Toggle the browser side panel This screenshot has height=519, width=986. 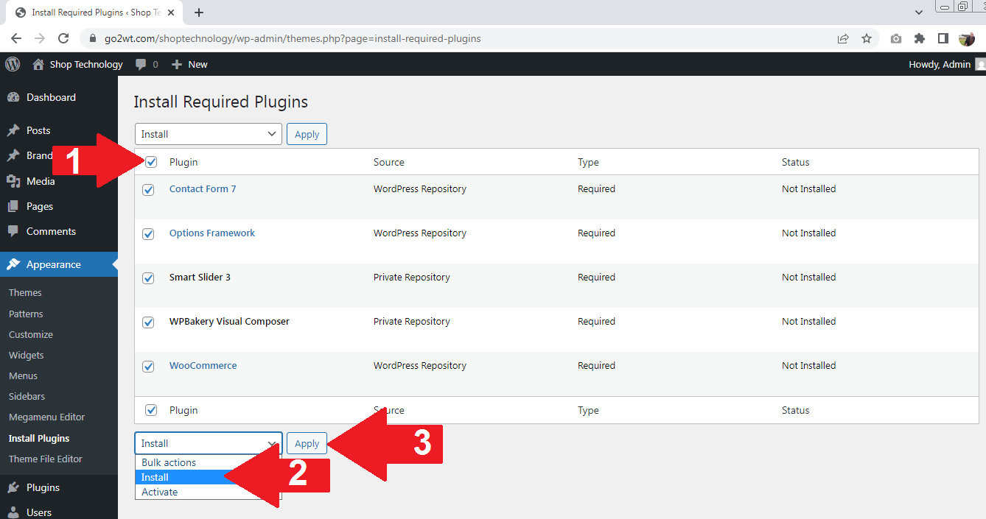tap(943, 38)
